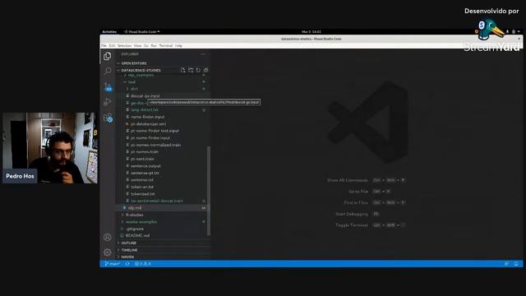Screen dimensions: 526x296
Task: Click the Refresh Explorer icon
Action: point(198,70)
